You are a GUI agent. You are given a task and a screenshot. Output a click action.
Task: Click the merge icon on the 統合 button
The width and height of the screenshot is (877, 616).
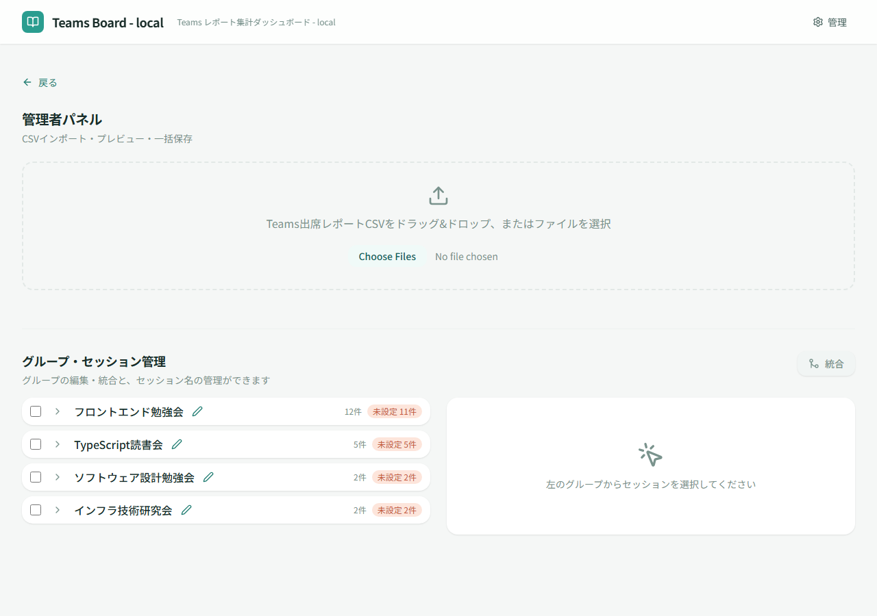(815, 363)
